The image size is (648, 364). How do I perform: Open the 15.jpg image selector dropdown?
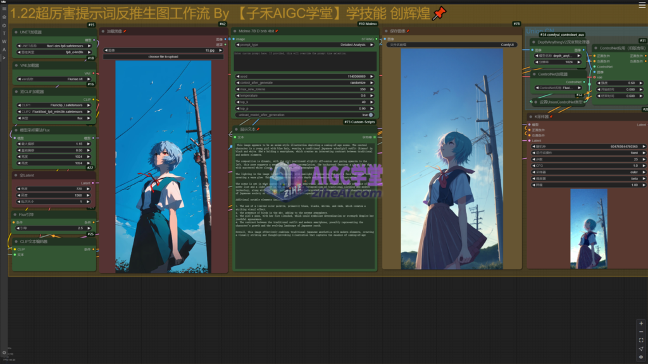[x=163, y=51]
